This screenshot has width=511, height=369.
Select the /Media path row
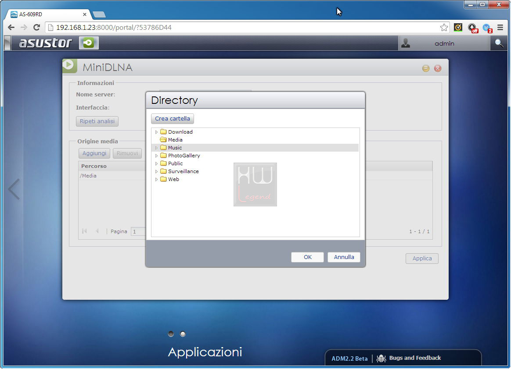[112, 176]
